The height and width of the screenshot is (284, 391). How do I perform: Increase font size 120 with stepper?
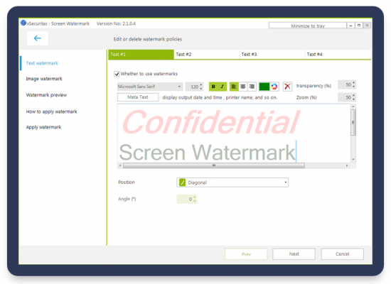[x=201, y=84]
